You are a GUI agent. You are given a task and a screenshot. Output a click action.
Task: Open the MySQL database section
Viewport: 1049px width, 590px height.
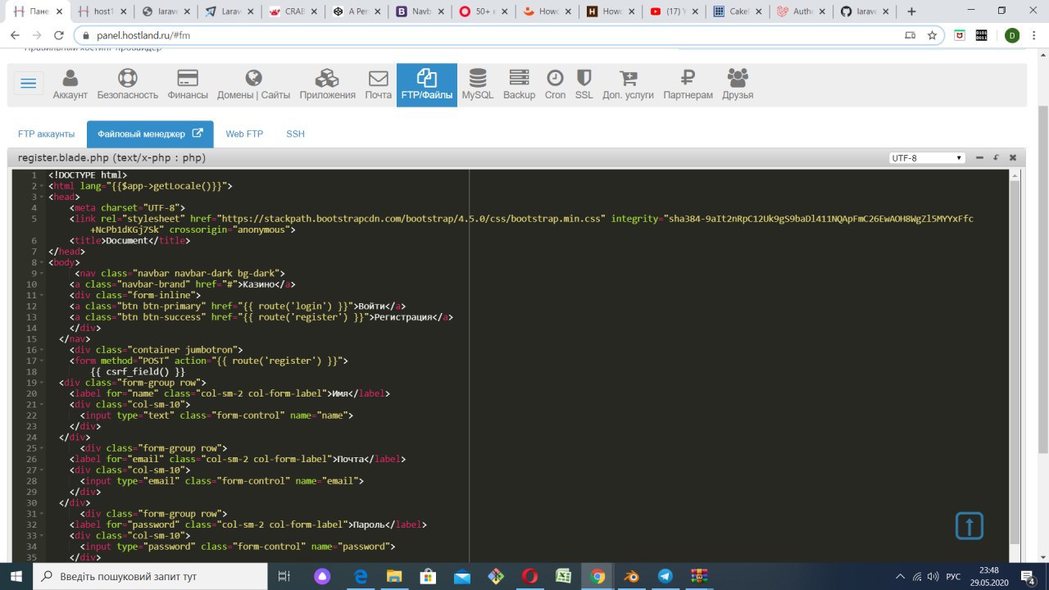click(477, 85)
